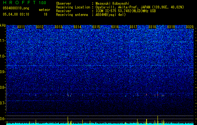Click observer name Masayuki Kobayashi
197x125 pixels.
pos(112,3)
